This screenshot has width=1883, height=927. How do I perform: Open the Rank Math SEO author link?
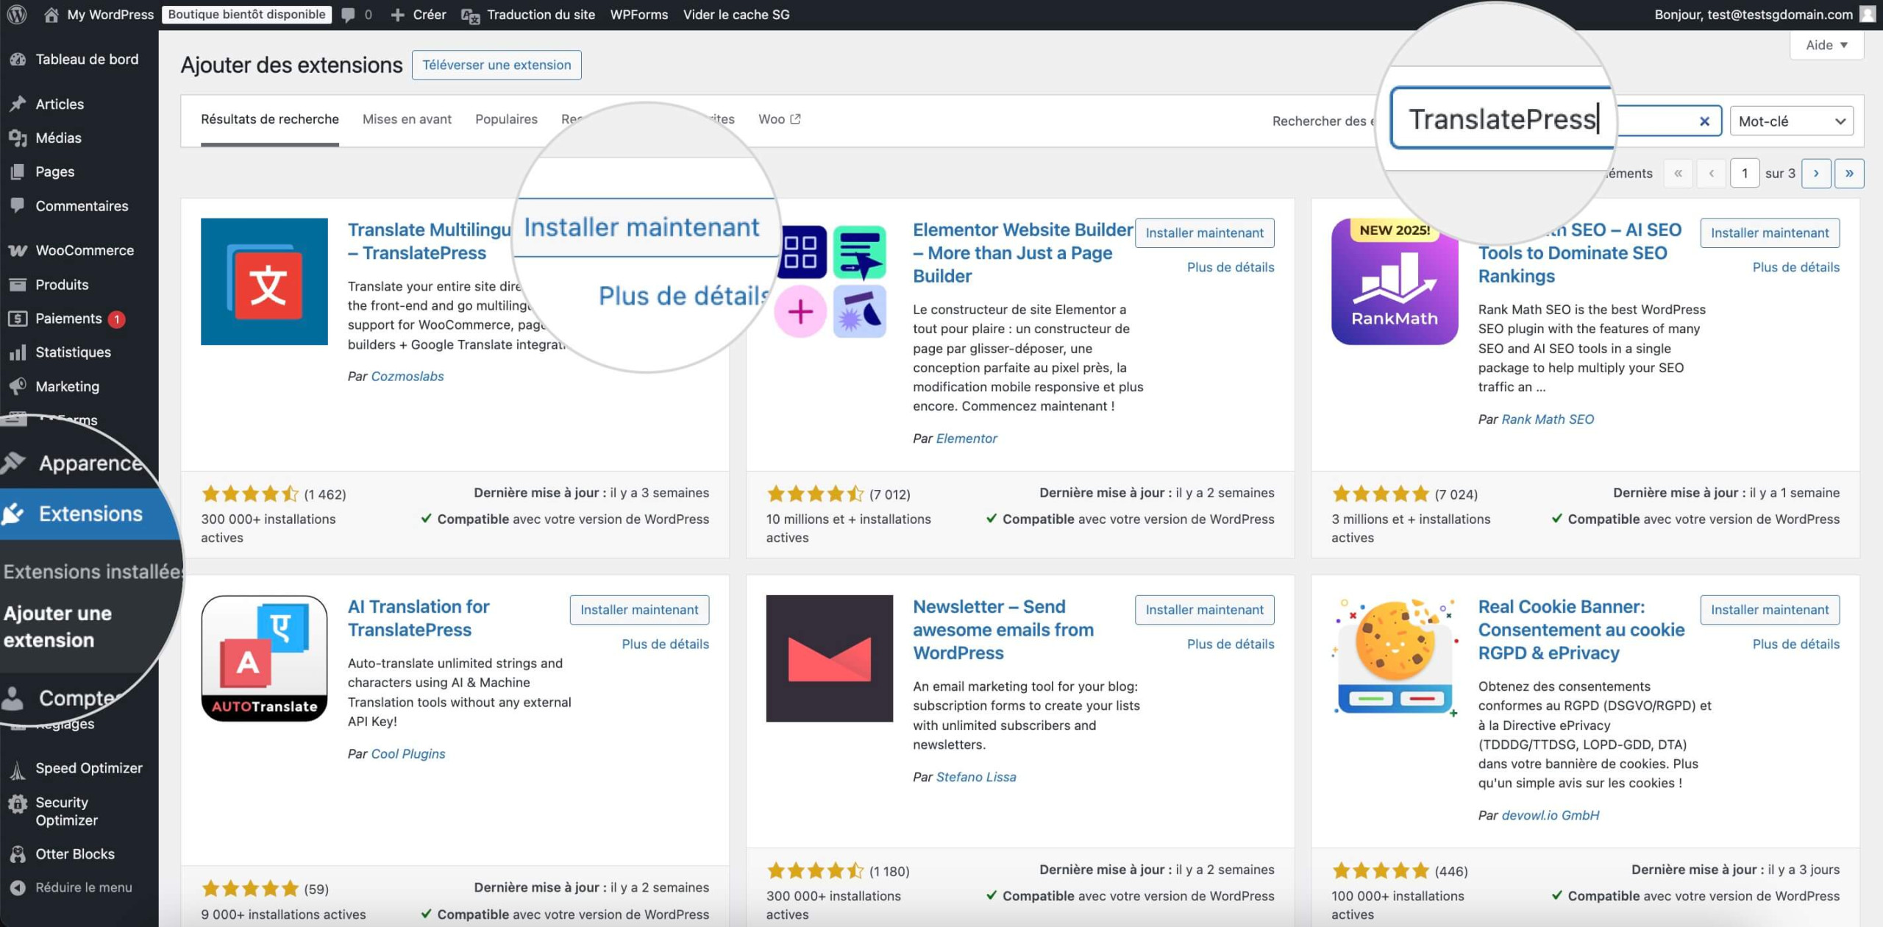click(x=1548, y=419)
